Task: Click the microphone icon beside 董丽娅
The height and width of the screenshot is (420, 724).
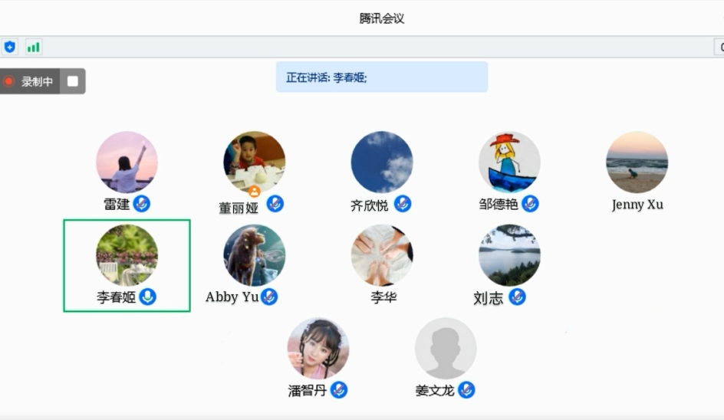Action: [275, 204]
